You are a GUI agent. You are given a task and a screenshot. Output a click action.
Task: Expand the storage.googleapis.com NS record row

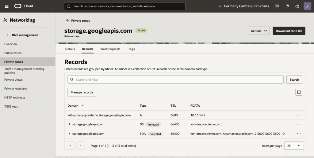[x=70, y=124]
